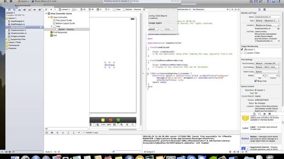
Task: Toggle the Wrap lines checkbox
Action: (x=256, y=81)
